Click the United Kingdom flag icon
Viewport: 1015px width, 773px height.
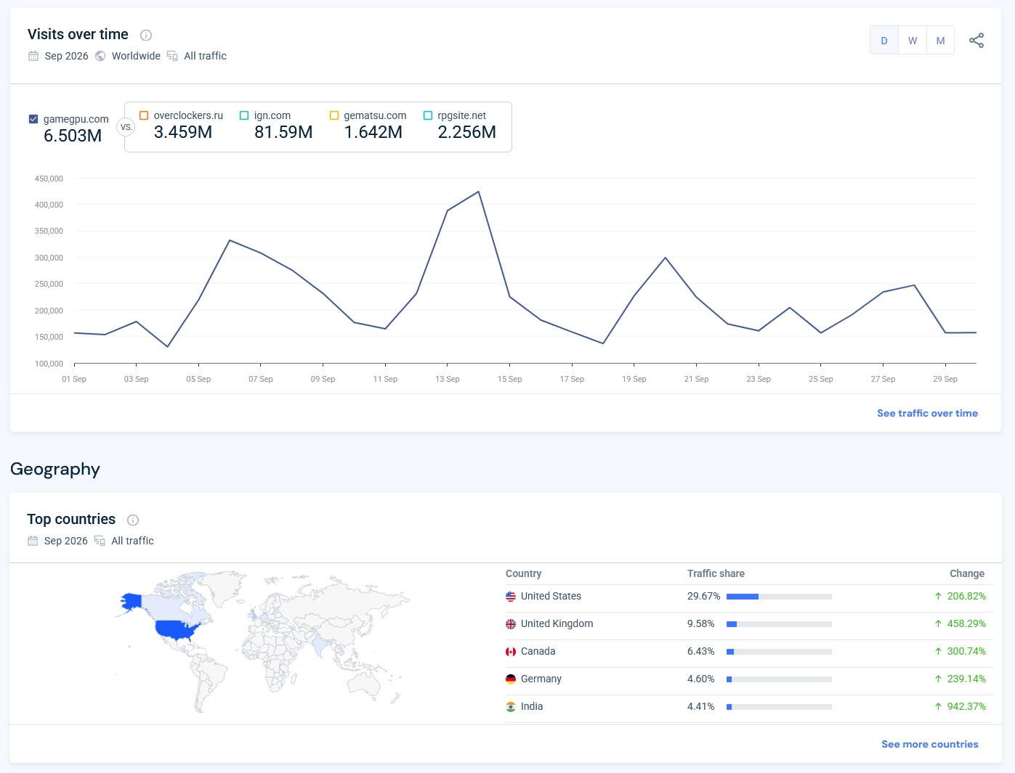pyautogui.click(x=511, y=624)
